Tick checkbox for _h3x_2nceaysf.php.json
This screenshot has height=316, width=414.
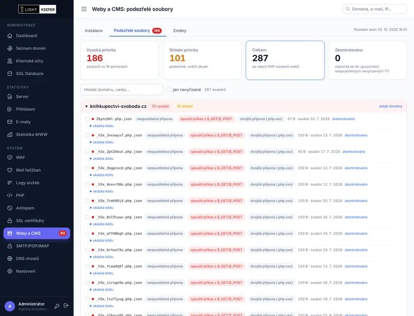(87, 136)
